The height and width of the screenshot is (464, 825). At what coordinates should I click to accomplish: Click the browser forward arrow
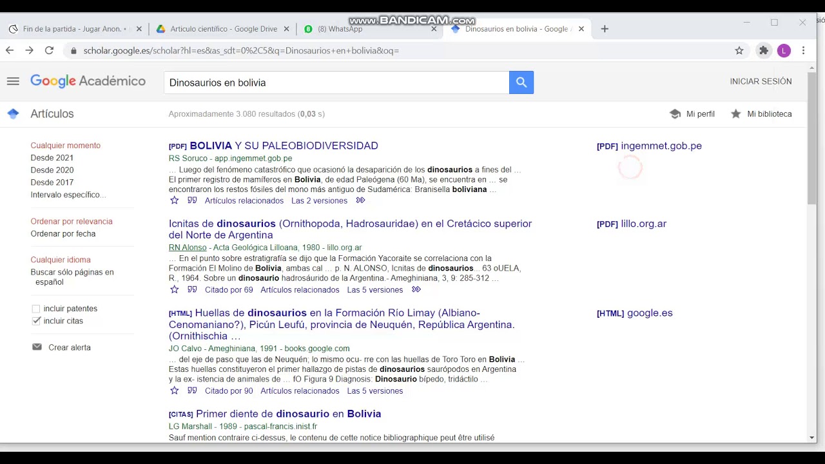29,50
